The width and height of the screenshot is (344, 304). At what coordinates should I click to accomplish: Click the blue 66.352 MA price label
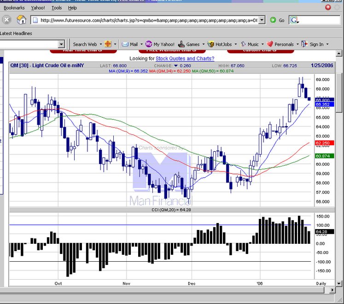pyautogui.click(x=325, y=104)
